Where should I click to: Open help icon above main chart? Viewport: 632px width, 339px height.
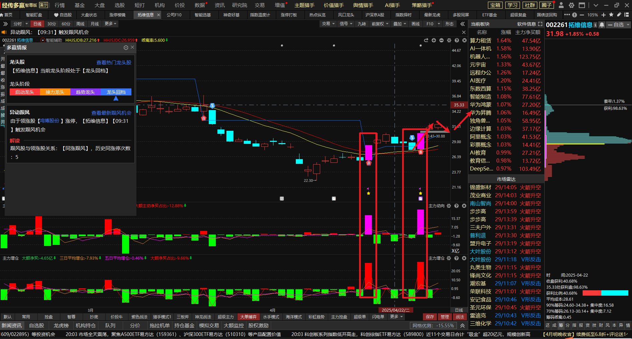457,40
